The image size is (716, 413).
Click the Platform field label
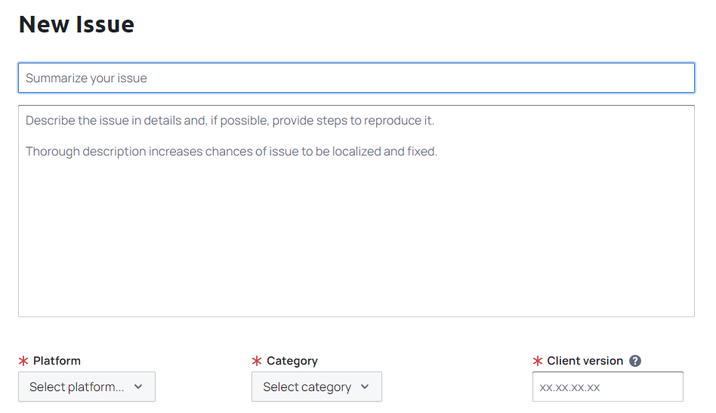pyautogui.click(x=57, y=361)
